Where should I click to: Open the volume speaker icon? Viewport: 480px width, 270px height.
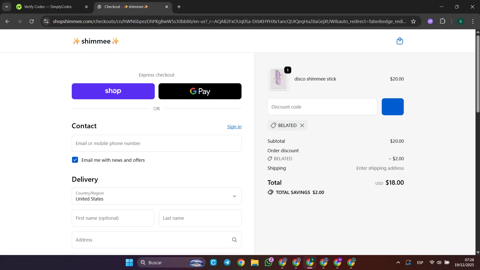(x=439, y=263)
